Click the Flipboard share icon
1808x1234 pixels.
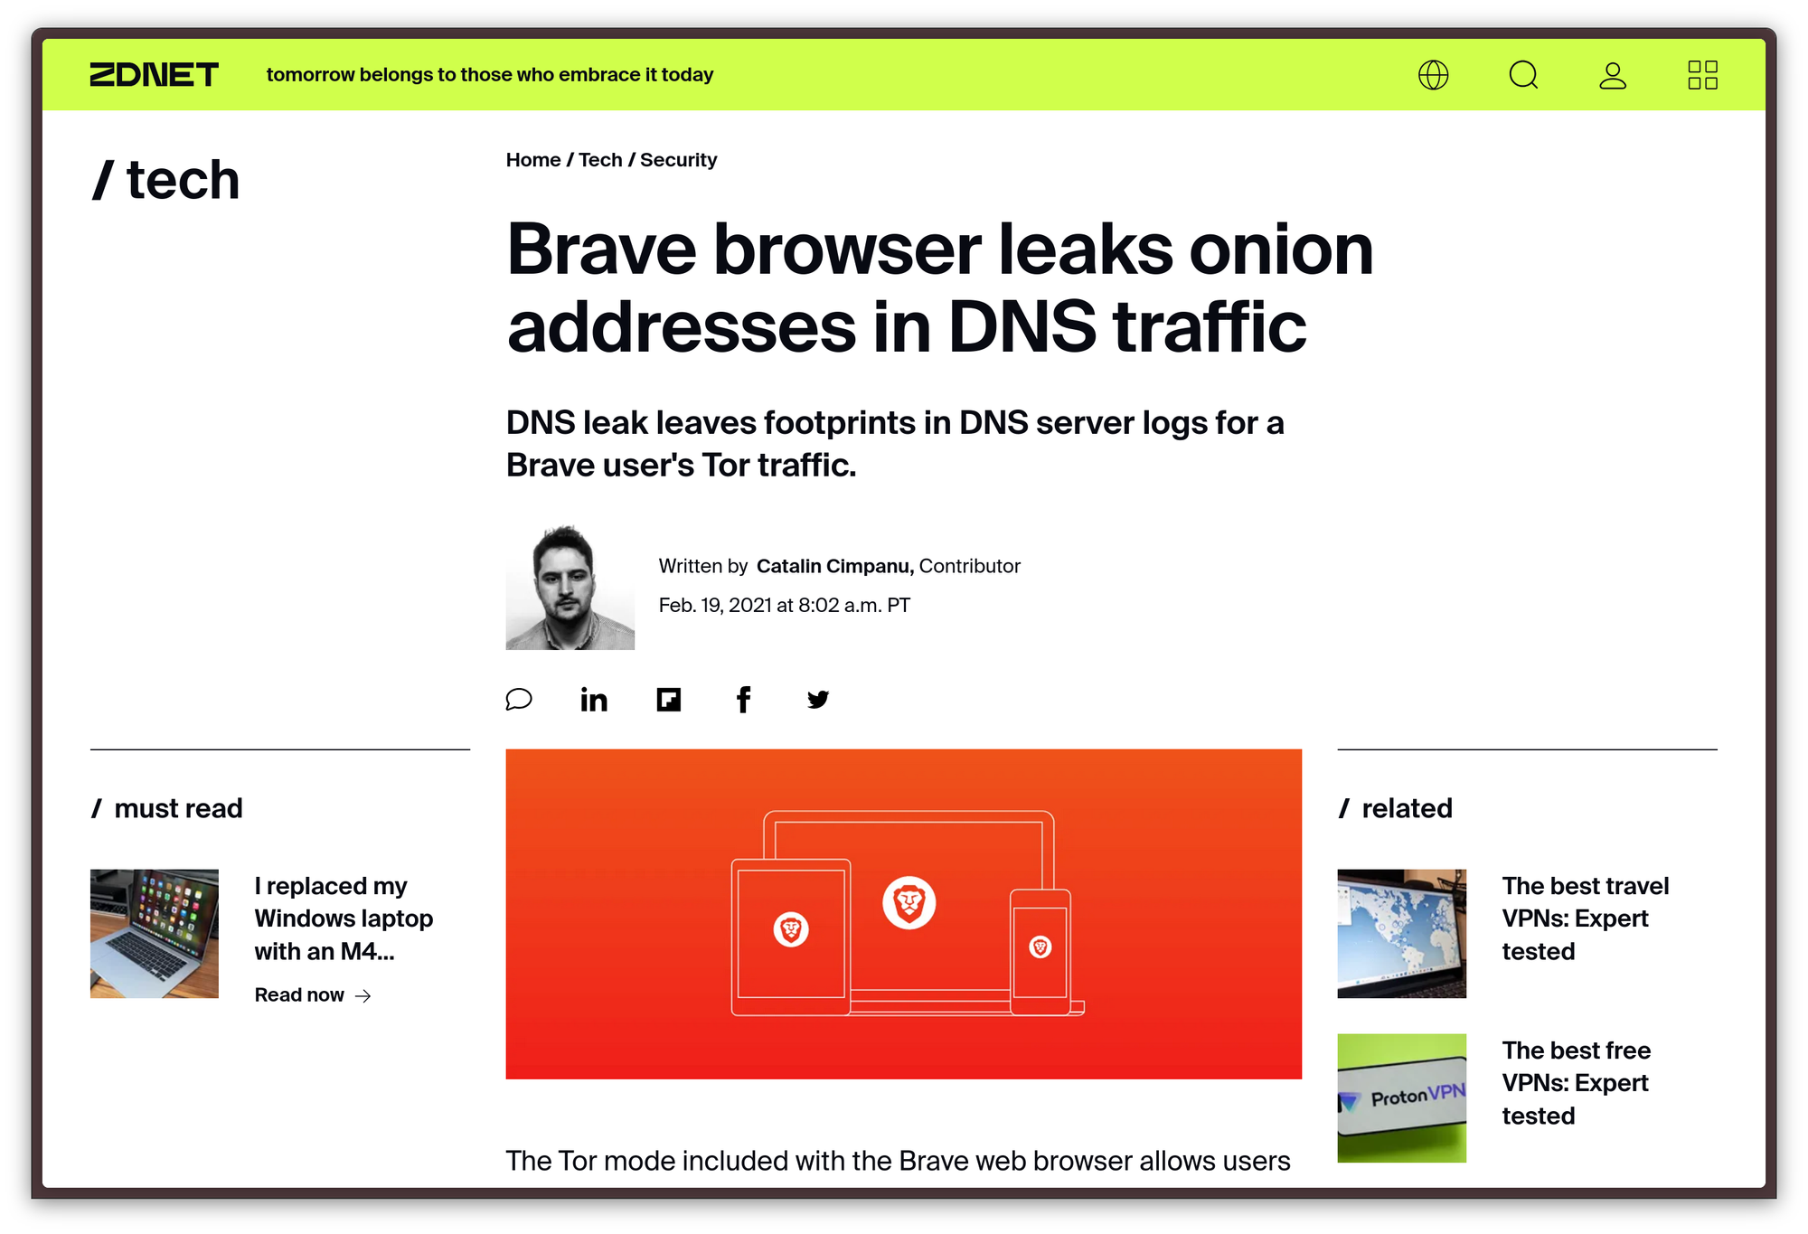pyautogui.click(x=669, y=698)
